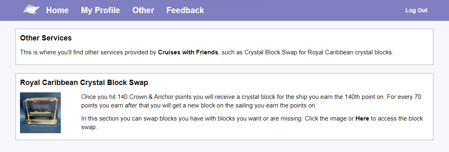This screenshot has width=449, height=152.
Task: Click blank area below crystal swap card
Action: click(x=224, y=146)
